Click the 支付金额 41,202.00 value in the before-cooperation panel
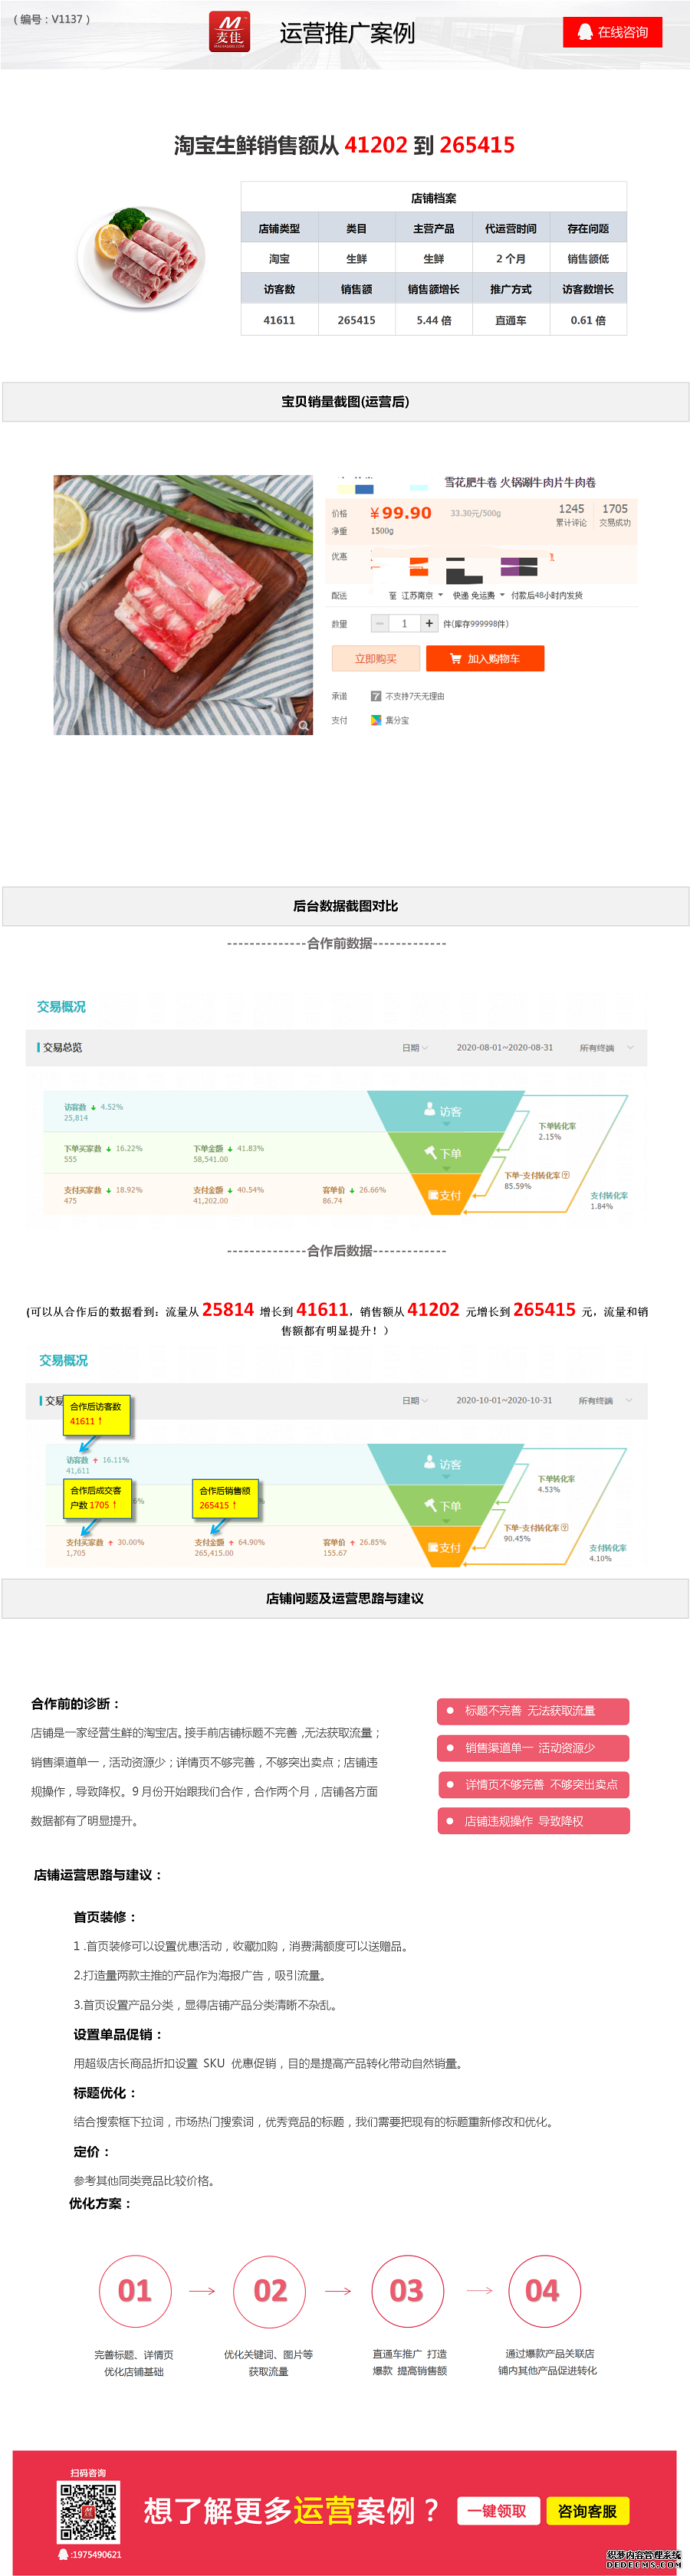The height and width of the screenshot is (2576, 690). click(x=211, y=1201)
